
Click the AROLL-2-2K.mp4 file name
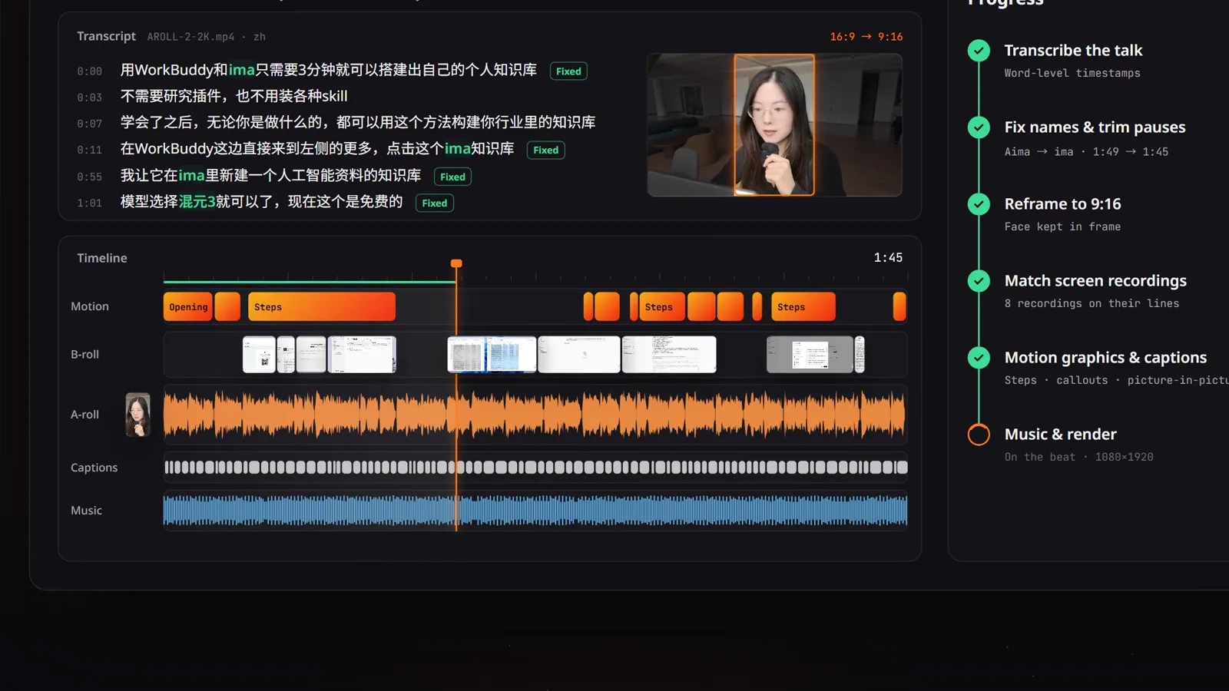[190, 37]
